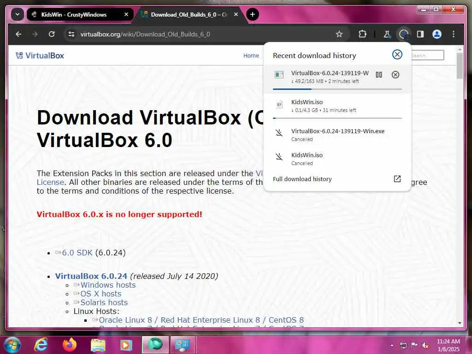Close the Download_Old_Builds_6_0 tab
The image size is (472, 354).
tap(236, 14)
